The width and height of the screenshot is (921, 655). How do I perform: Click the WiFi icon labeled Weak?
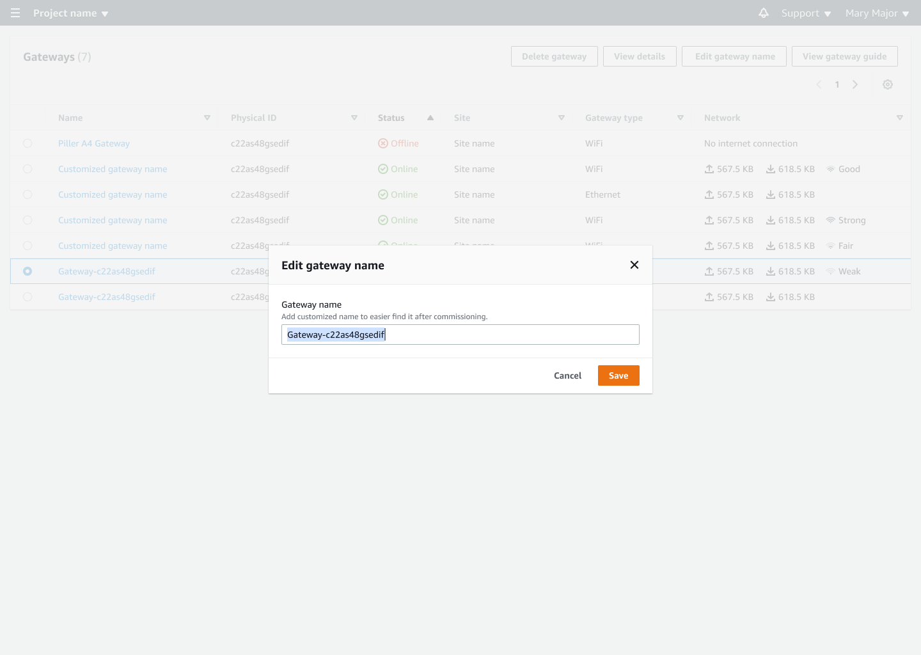(830, 271)
